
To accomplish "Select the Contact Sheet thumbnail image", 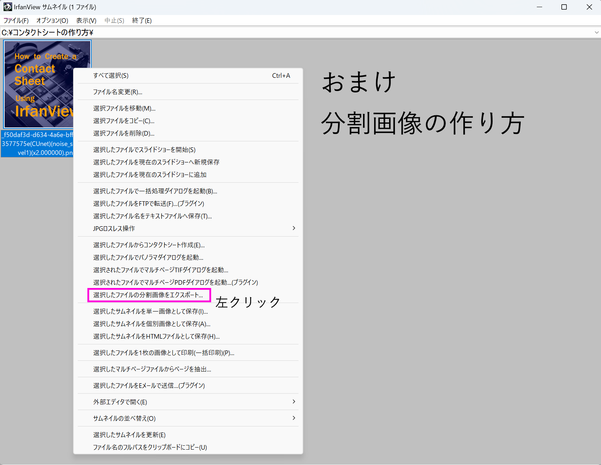I will [x=39, y=84].
